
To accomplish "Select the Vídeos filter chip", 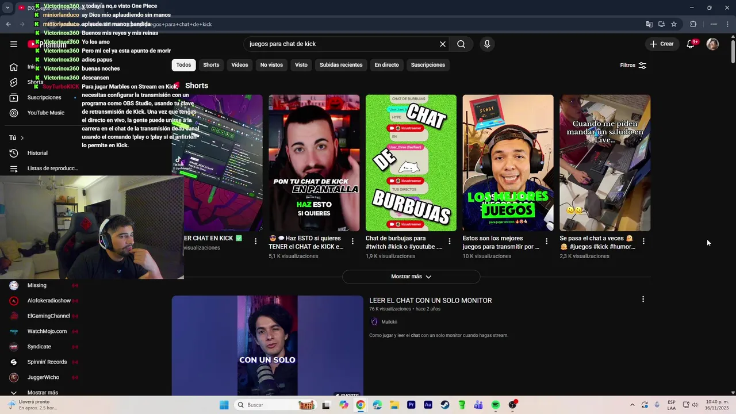I will coord(240,65).
